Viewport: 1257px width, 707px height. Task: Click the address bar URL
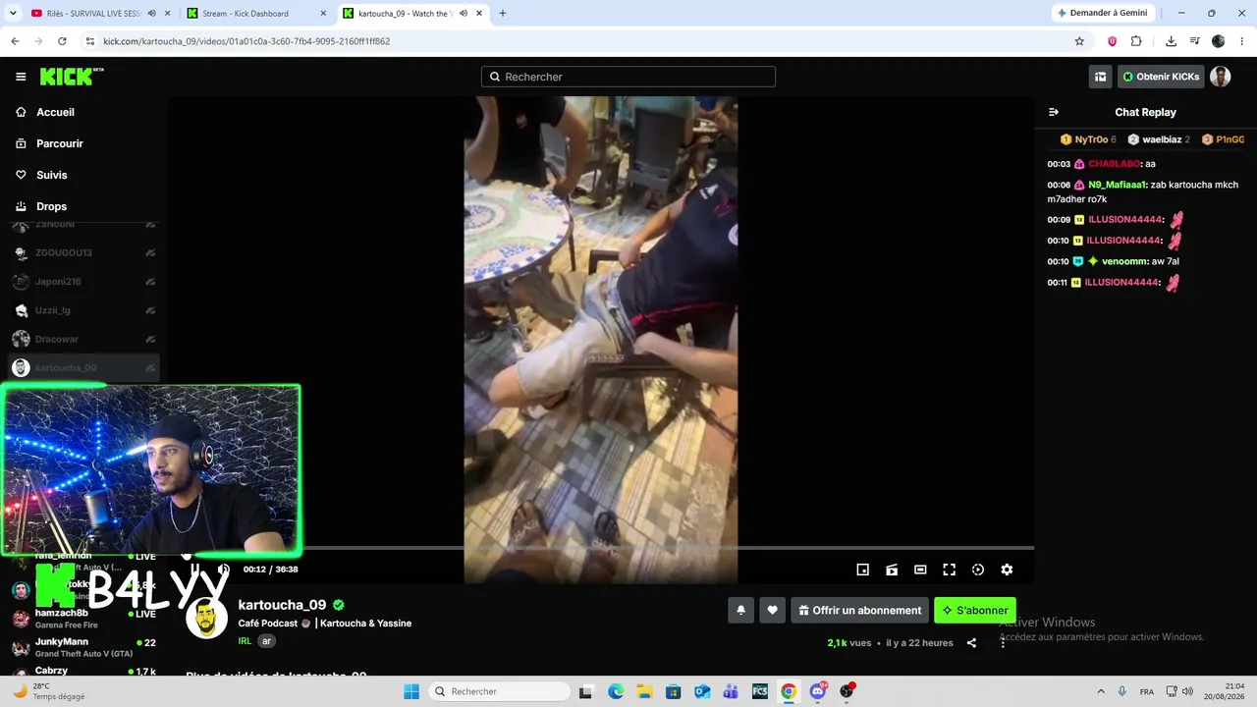[246, 41]
